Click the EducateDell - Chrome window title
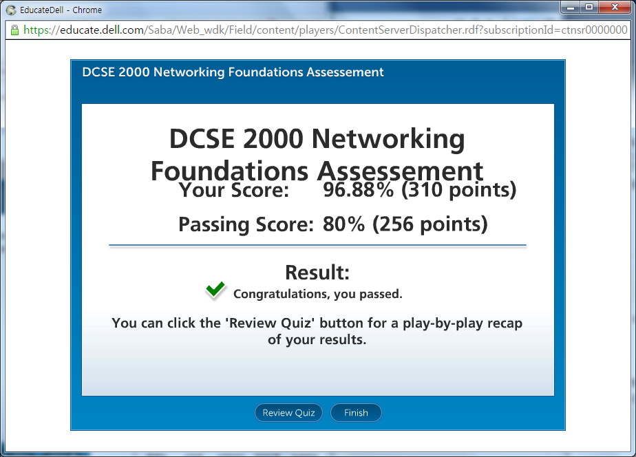The image size is (636, 457). (x=61, y=10)
